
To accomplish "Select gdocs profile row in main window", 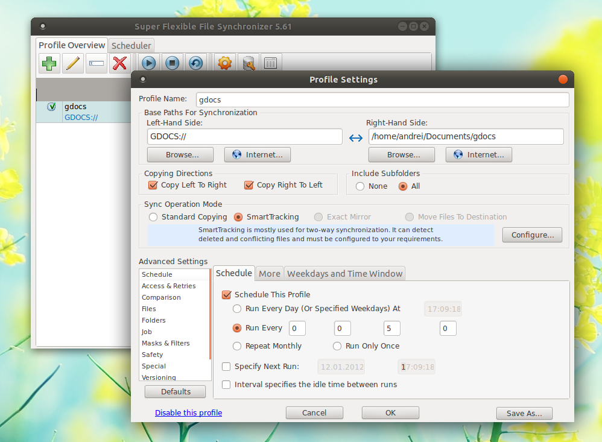I will pos(84,112).
